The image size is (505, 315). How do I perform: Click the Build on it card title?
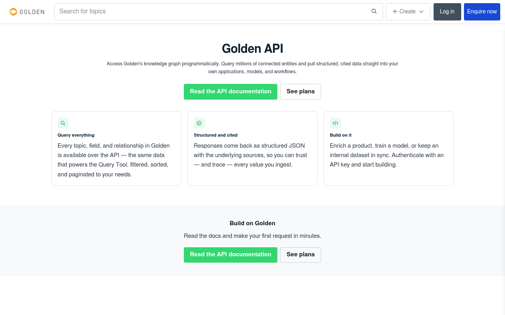340,135
